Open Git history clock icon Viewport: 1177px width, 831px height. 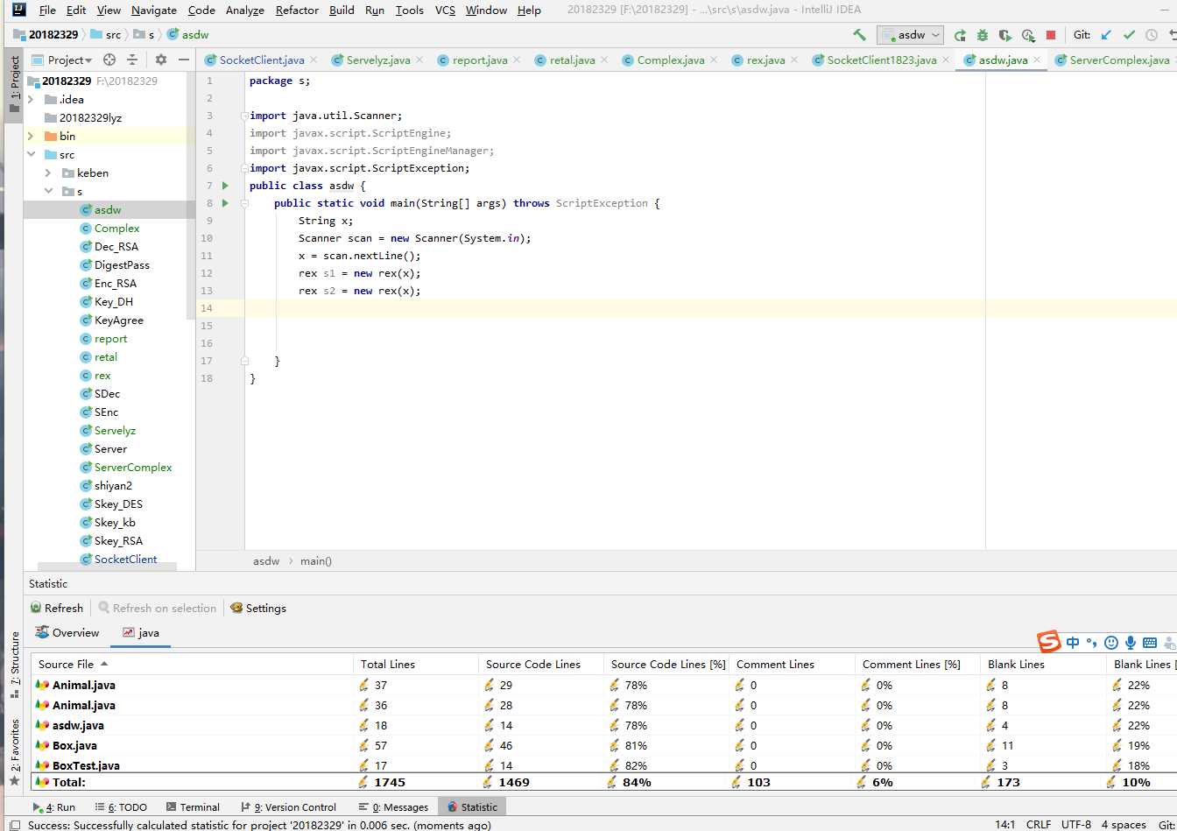click(1152, 35)
